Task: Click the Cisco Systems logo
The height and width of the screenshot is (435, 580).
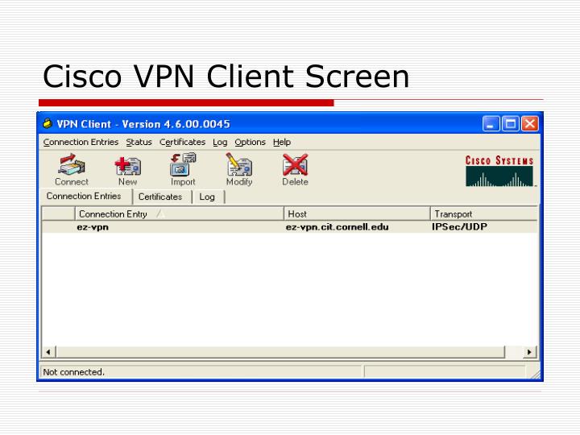Action: click(499, 171)
